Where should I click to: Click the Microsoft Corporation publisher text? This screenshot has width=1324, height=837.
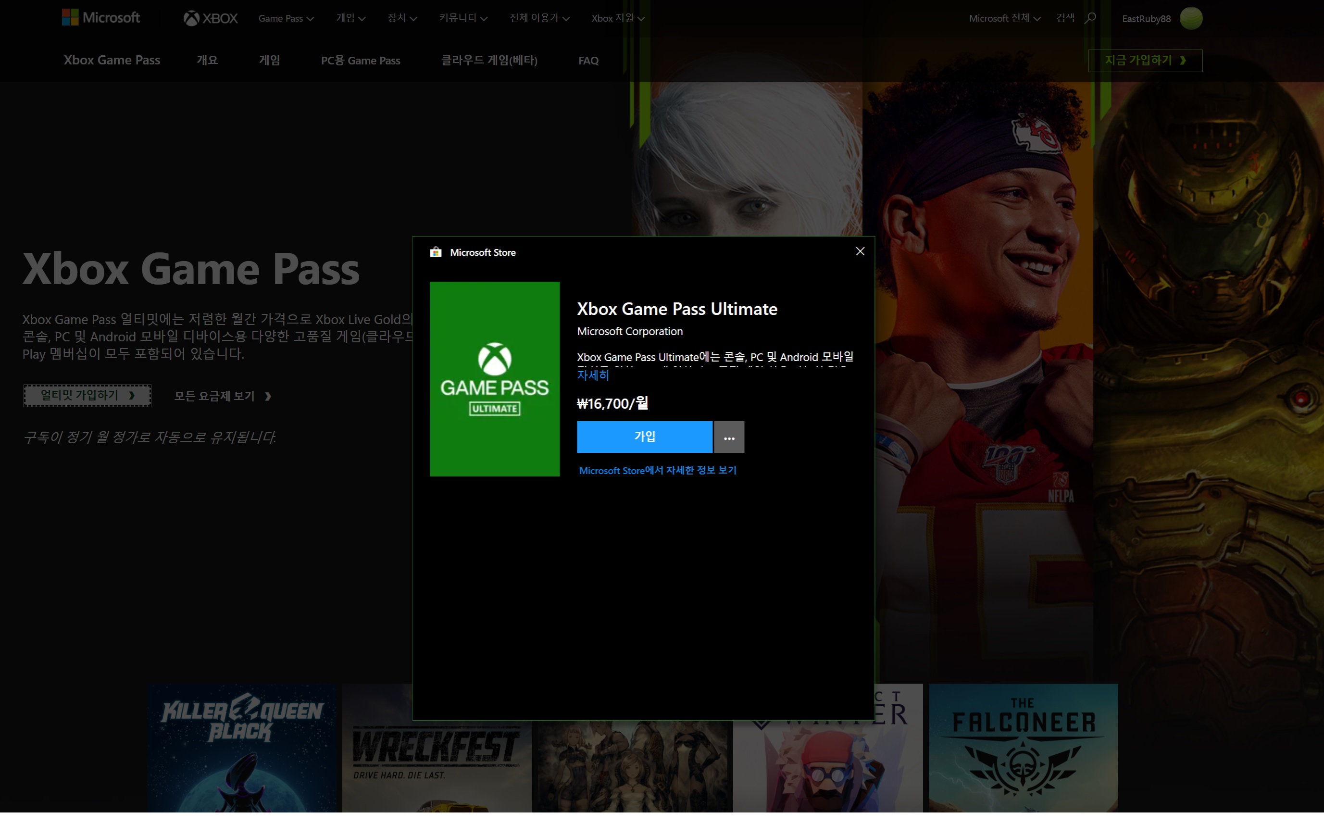[630, 331]
